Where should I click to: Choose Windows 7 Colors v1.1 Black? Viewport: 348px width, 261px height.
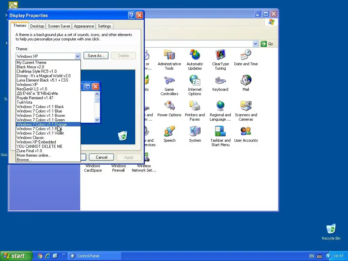click(48, 107)
